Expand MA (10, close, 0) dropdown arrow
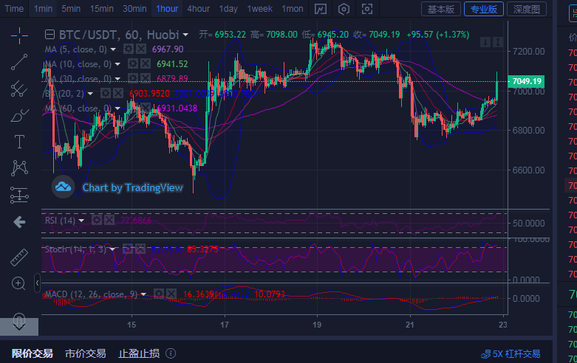 117,64
